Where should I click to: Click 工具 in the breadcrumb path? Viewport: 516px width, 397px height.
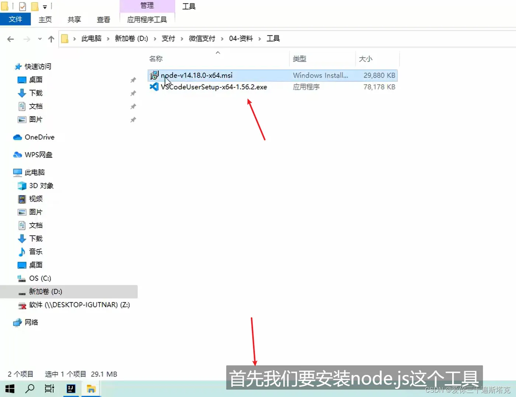tap(273, 38)
